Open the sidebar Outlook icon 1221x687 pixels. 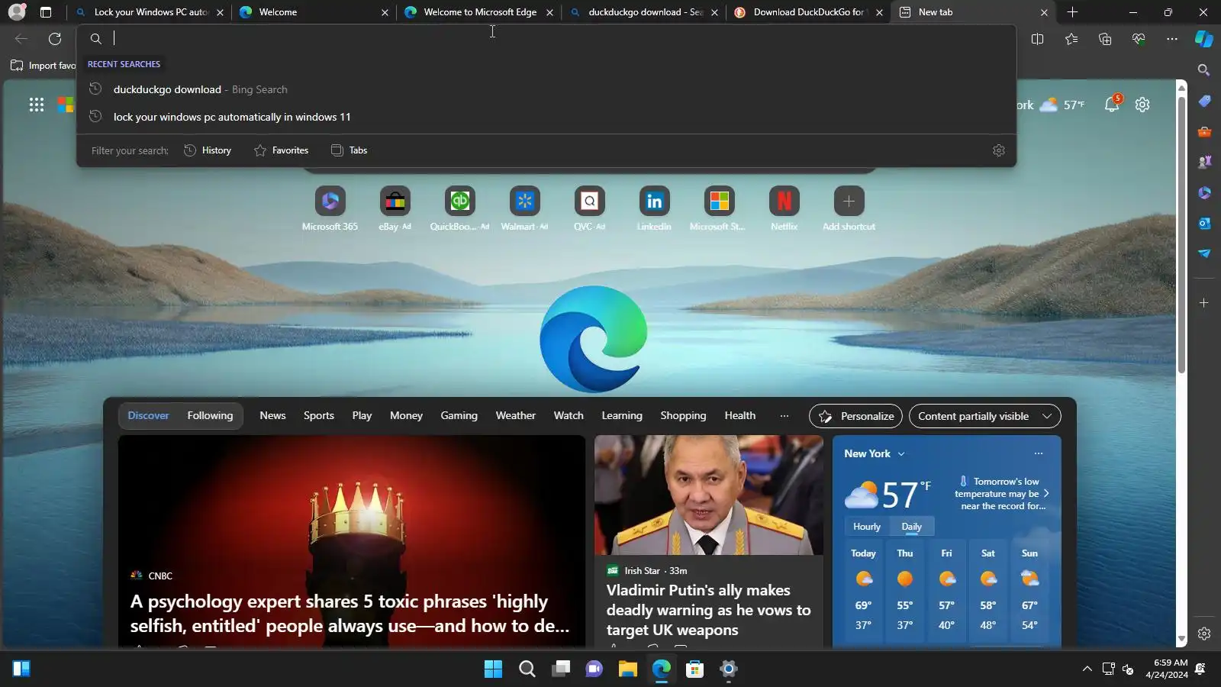[1204, 223]
